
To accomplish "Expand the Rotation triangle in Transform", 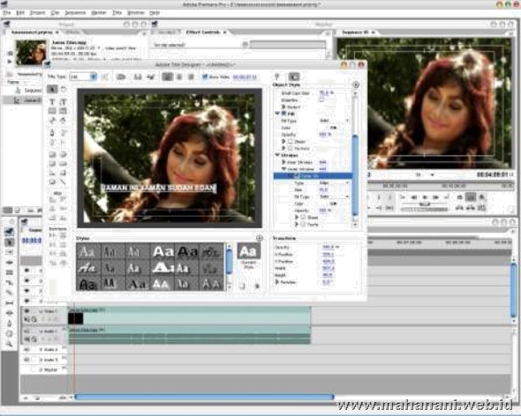I will point(276,282).
